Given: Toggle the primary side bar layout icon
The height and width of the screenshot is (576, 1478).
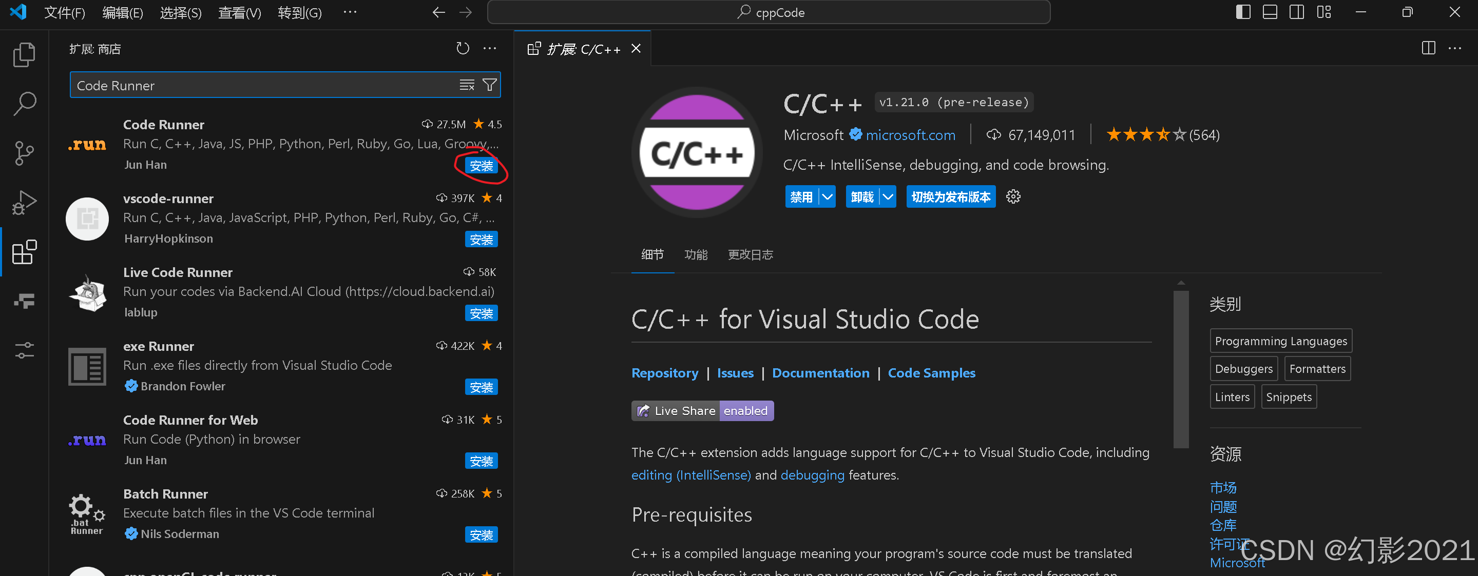Looking at the screenshot, I should pyautogui.click(x=1243, y=12).
